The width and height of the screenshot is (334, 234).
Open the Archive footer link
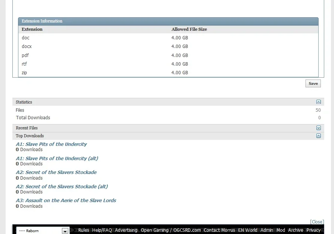pyautogui.click(x=296, y=230)
